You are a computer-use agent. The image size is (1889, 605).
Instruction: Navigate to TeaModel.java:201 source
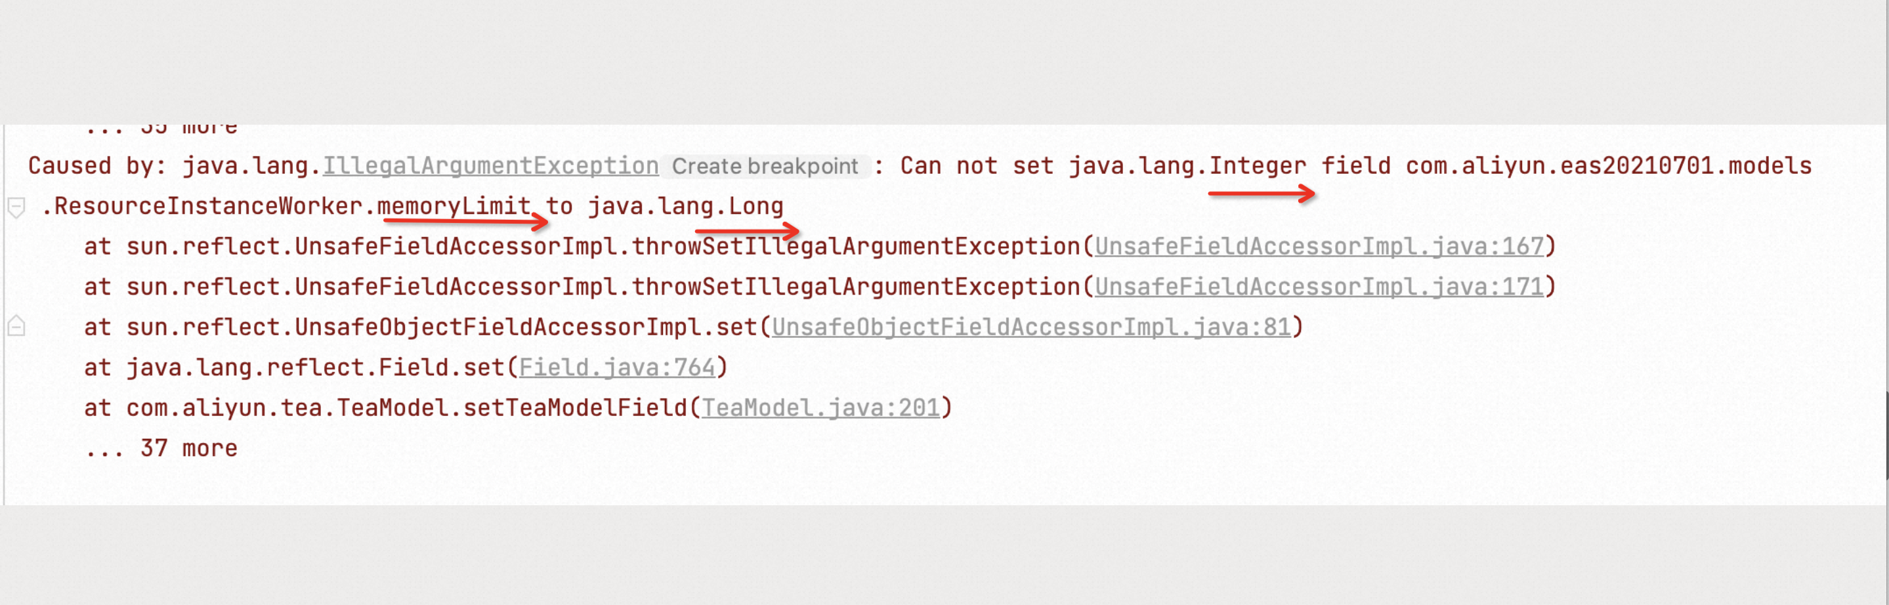(820, 407)
